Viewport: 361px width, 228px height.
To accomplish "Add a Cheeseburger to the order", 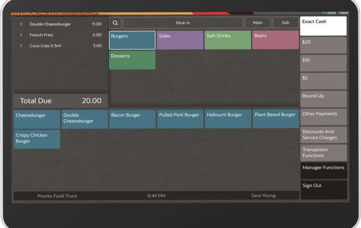I will (37, 119).
